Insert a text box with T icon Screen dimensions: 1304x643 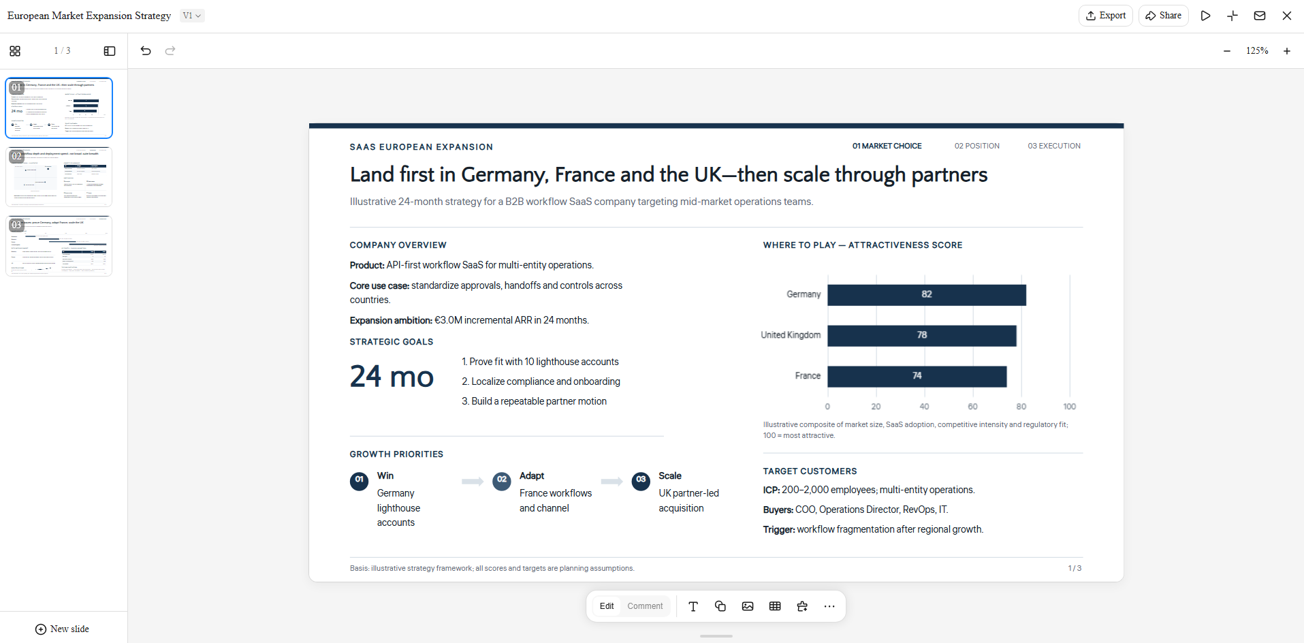coord(693,606)
